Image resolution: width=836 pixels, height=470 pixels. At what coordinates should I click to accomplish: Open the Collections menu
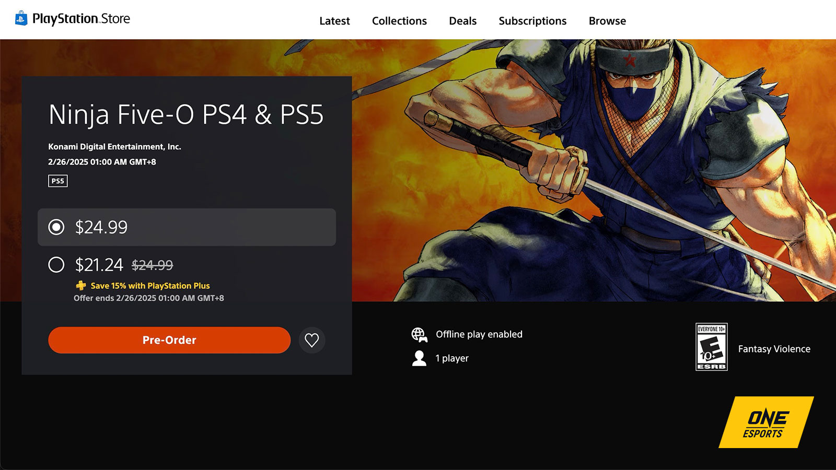[x=399, y=21]
